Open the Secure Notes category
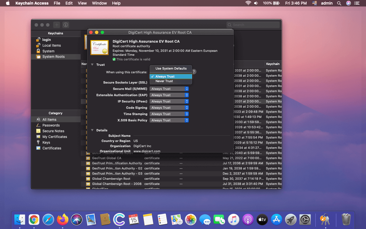The image size is (366, 229). [53, 131]
